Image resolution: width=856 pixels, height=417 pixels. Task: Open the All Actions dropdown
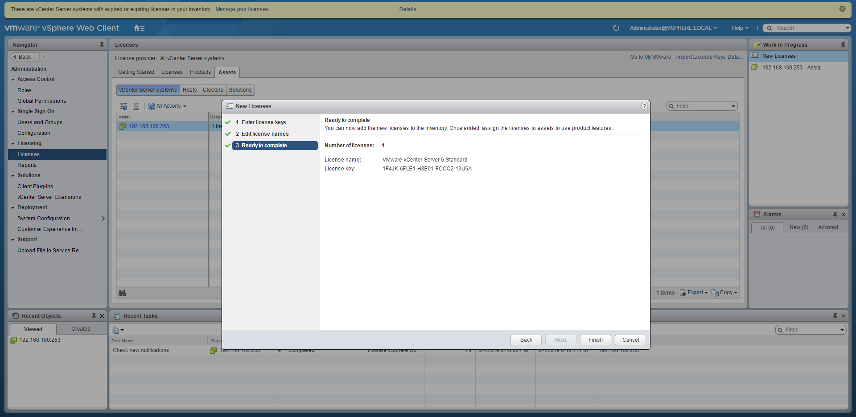point(168,106)
